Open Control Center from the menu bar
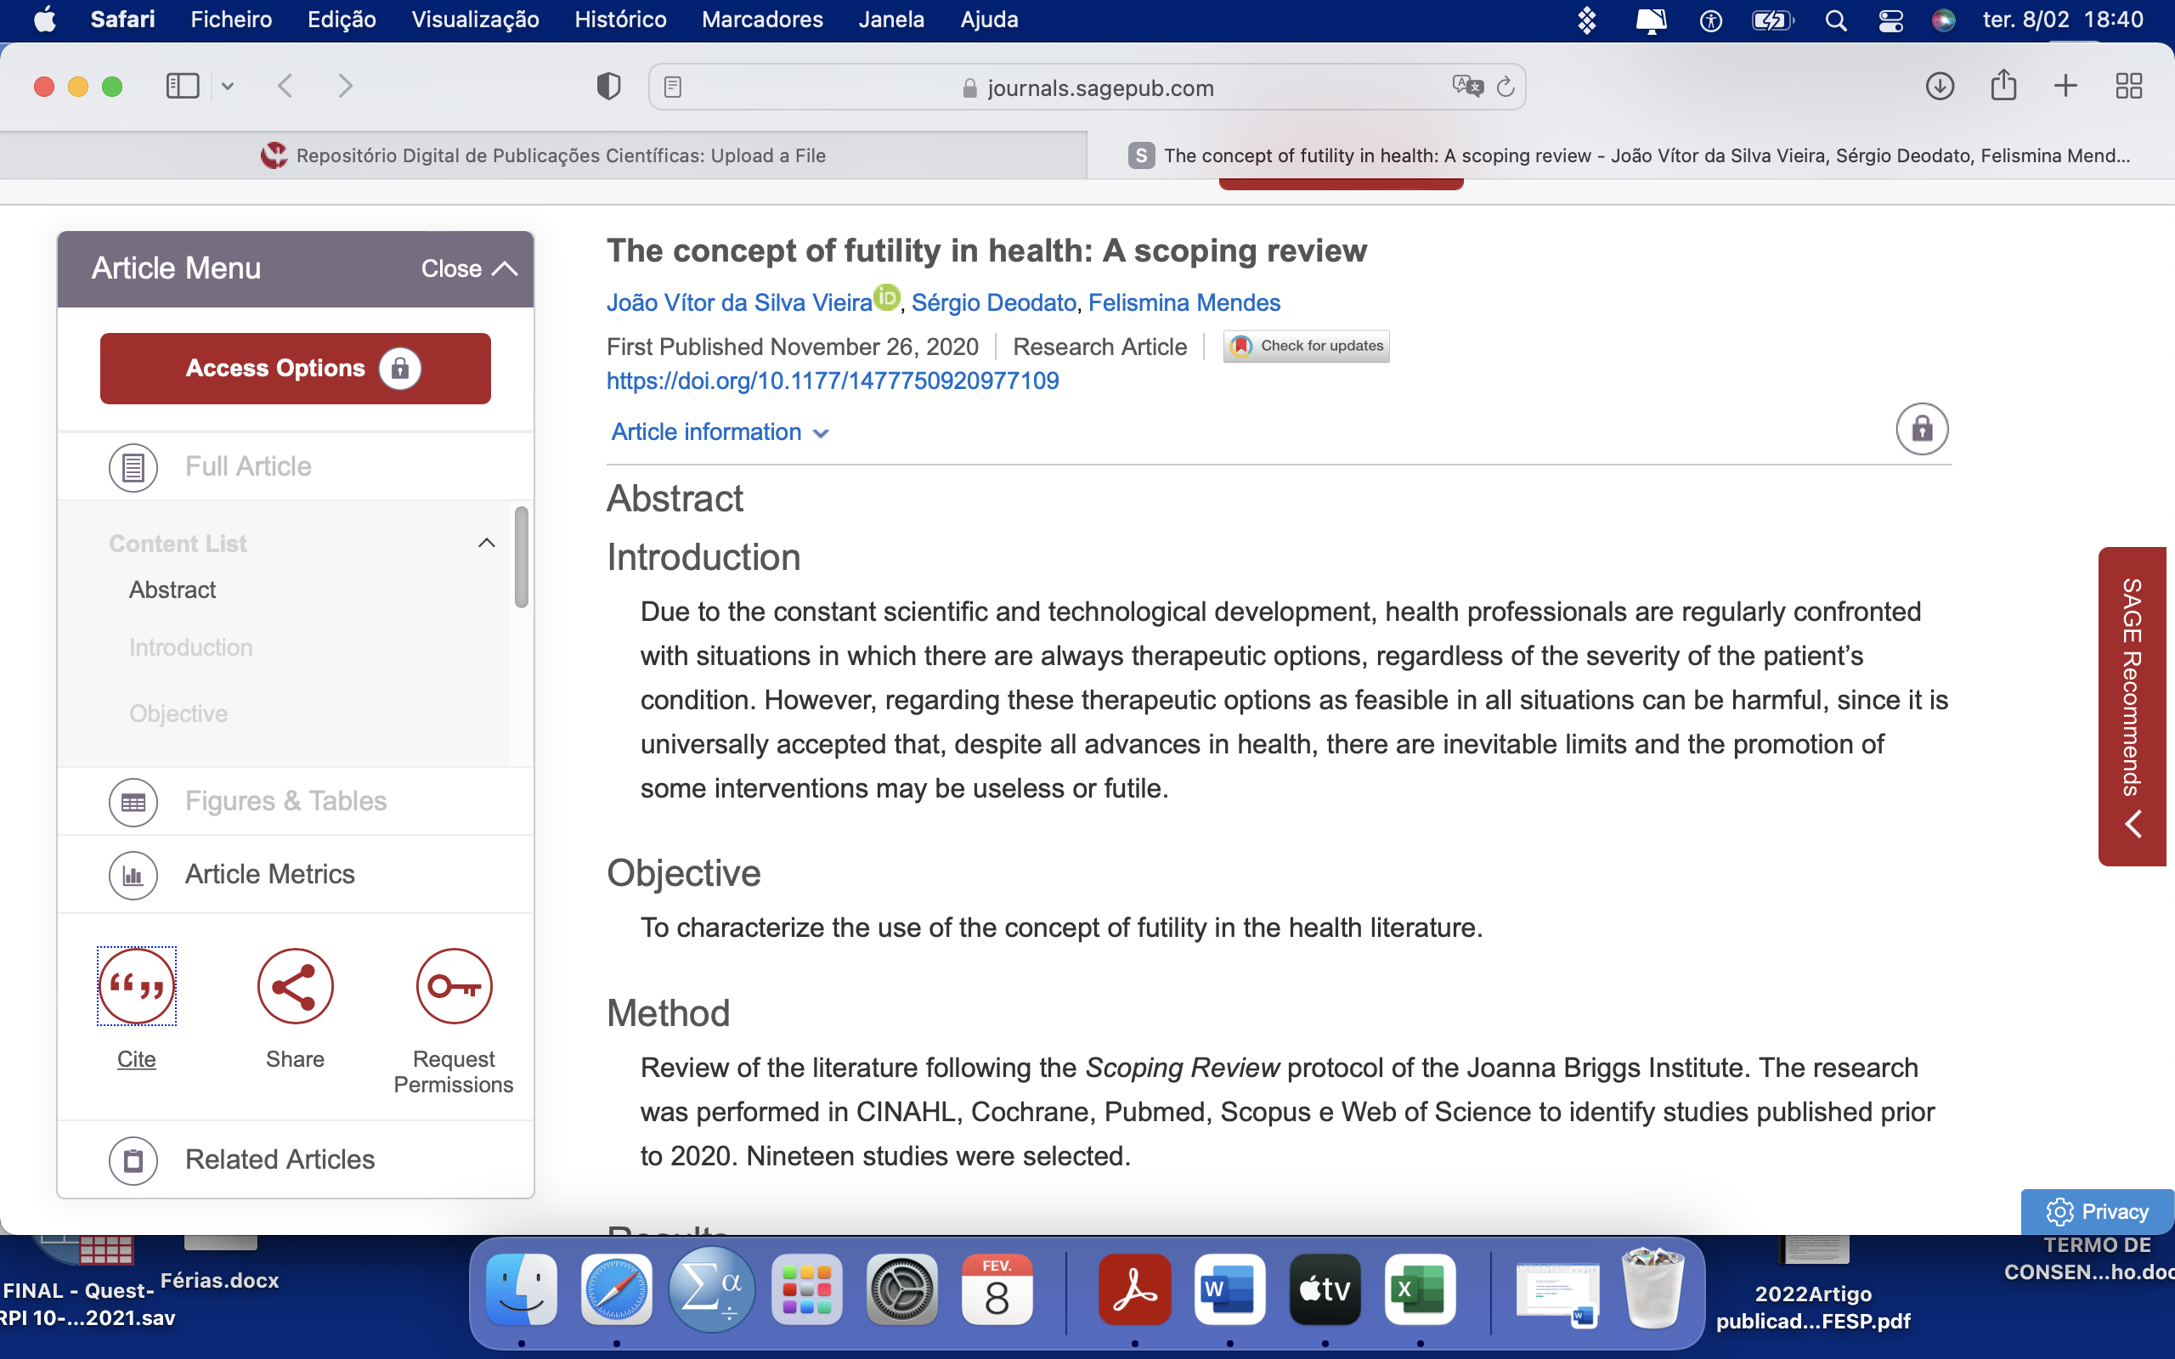Viewport: 2175px width, 1359px height. 1890,20
